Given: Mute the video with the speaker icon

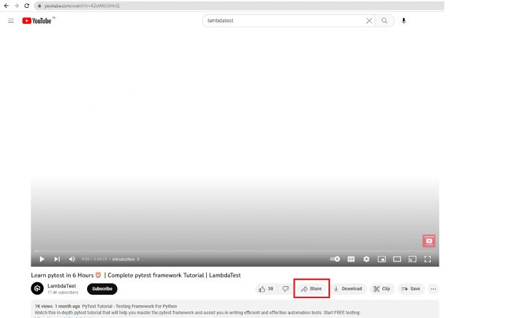Looking at the screenshot, I should 72,259.
